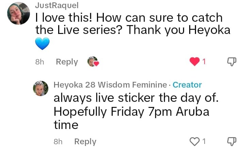Tap the tiny red heart badge on the small avatar
Image resolution: width=245 pixels, height=148 pixels.
(x=96, y=63)
